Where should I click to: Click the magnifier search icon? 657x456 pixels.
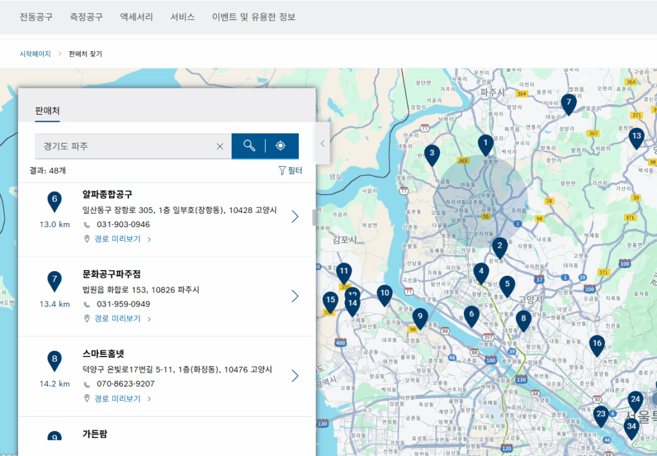(250, 146)
